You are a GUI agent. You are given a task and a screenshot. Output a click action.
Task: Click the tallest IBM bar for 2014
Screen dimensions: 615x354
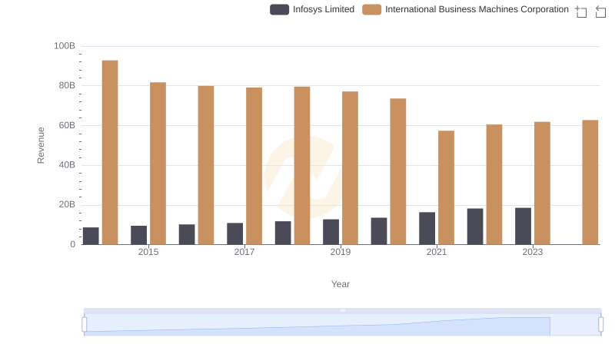(x=110, y=152)
